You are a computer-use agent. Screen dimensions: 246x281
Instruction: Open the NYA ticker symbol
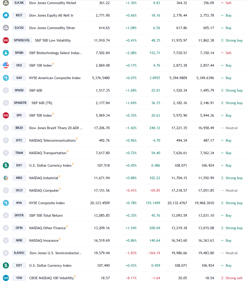(19, 203)
